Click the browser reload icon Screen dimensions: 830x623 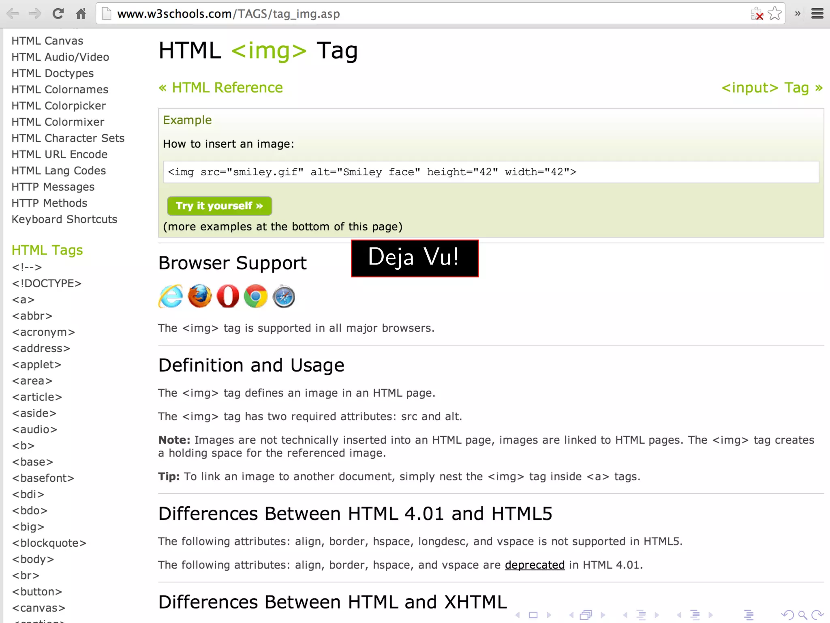click(58, 14)
